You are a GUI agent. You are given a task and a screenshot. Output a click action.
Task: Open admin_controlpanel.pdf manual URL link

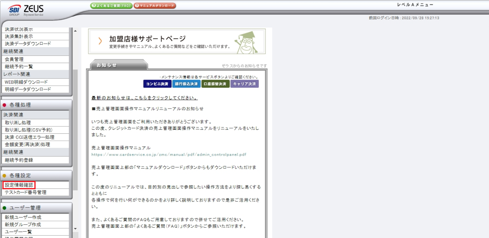tap(169, 154)
